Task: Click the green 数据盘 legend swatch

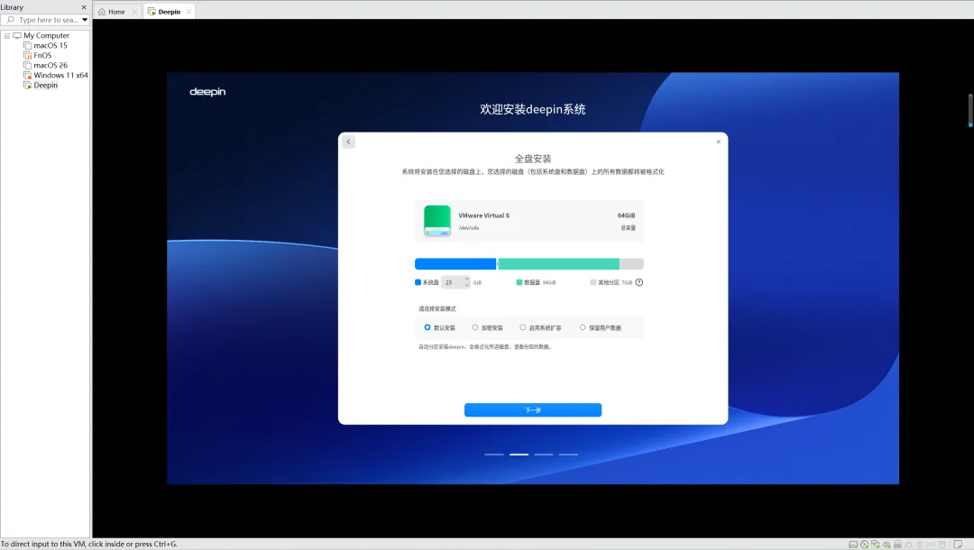Action: (519, 282)
